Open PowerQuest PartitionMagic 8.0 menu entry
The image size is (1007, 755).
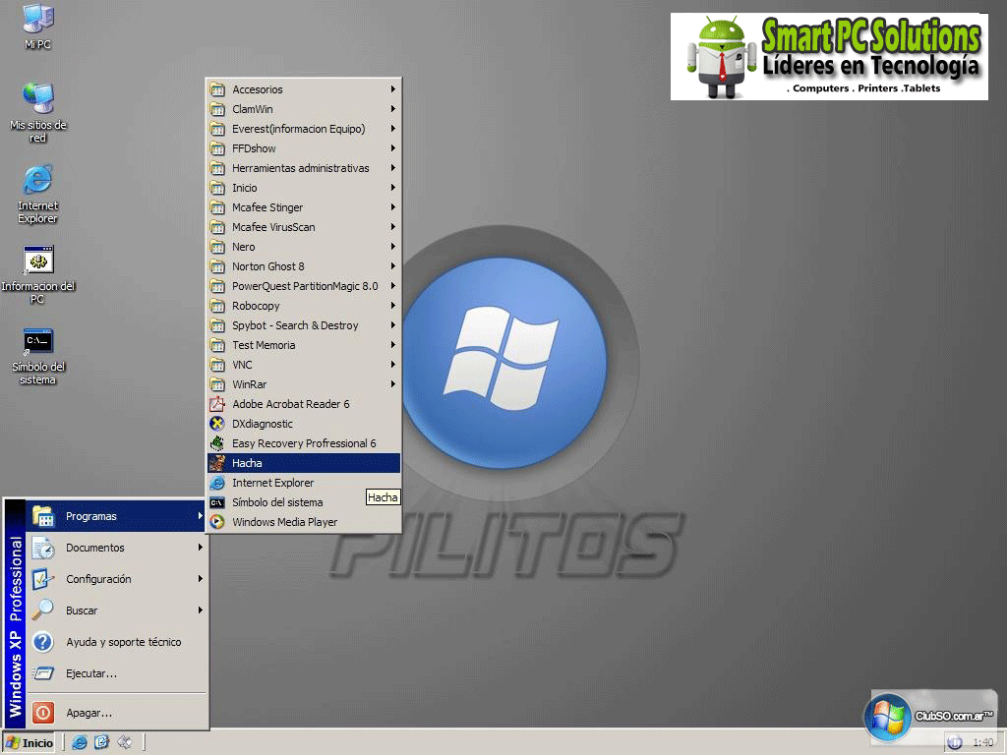[x=303, y=286]
